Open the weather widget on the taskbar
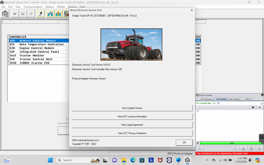Viewport: 264px width, 165px height. point(7,160)
